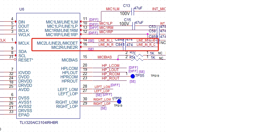Select the red RIGHT_LOP net label
The width and height of the screenshot is (280, 132).
(102, 104)
